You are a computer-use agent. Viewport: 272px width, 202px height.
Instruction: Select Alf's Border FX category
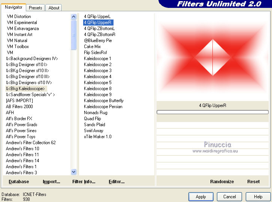pos(19,119)
